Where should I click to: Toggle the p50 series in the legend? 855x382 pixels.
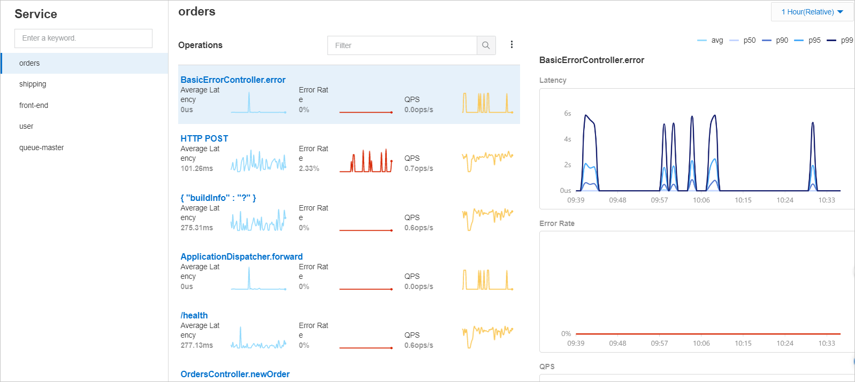pos(743,40)
